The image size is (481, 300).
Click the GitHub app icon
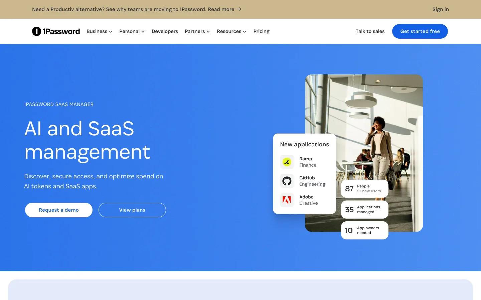click(x=287, y=181)
